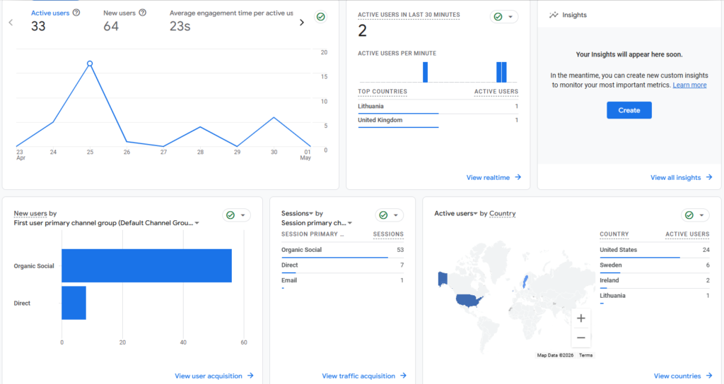Click arrow icon beside View realtime

point(518,177)
